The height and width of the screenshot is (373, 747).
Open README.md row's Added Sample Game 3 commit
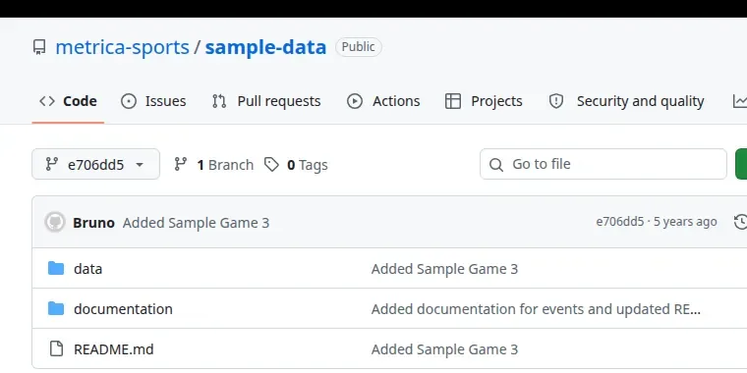[444, 349]
